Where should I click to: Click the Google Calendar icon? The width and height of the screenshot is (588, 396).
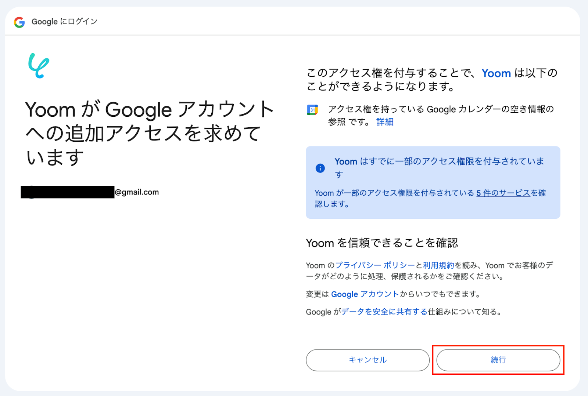(x=312, y=110)
